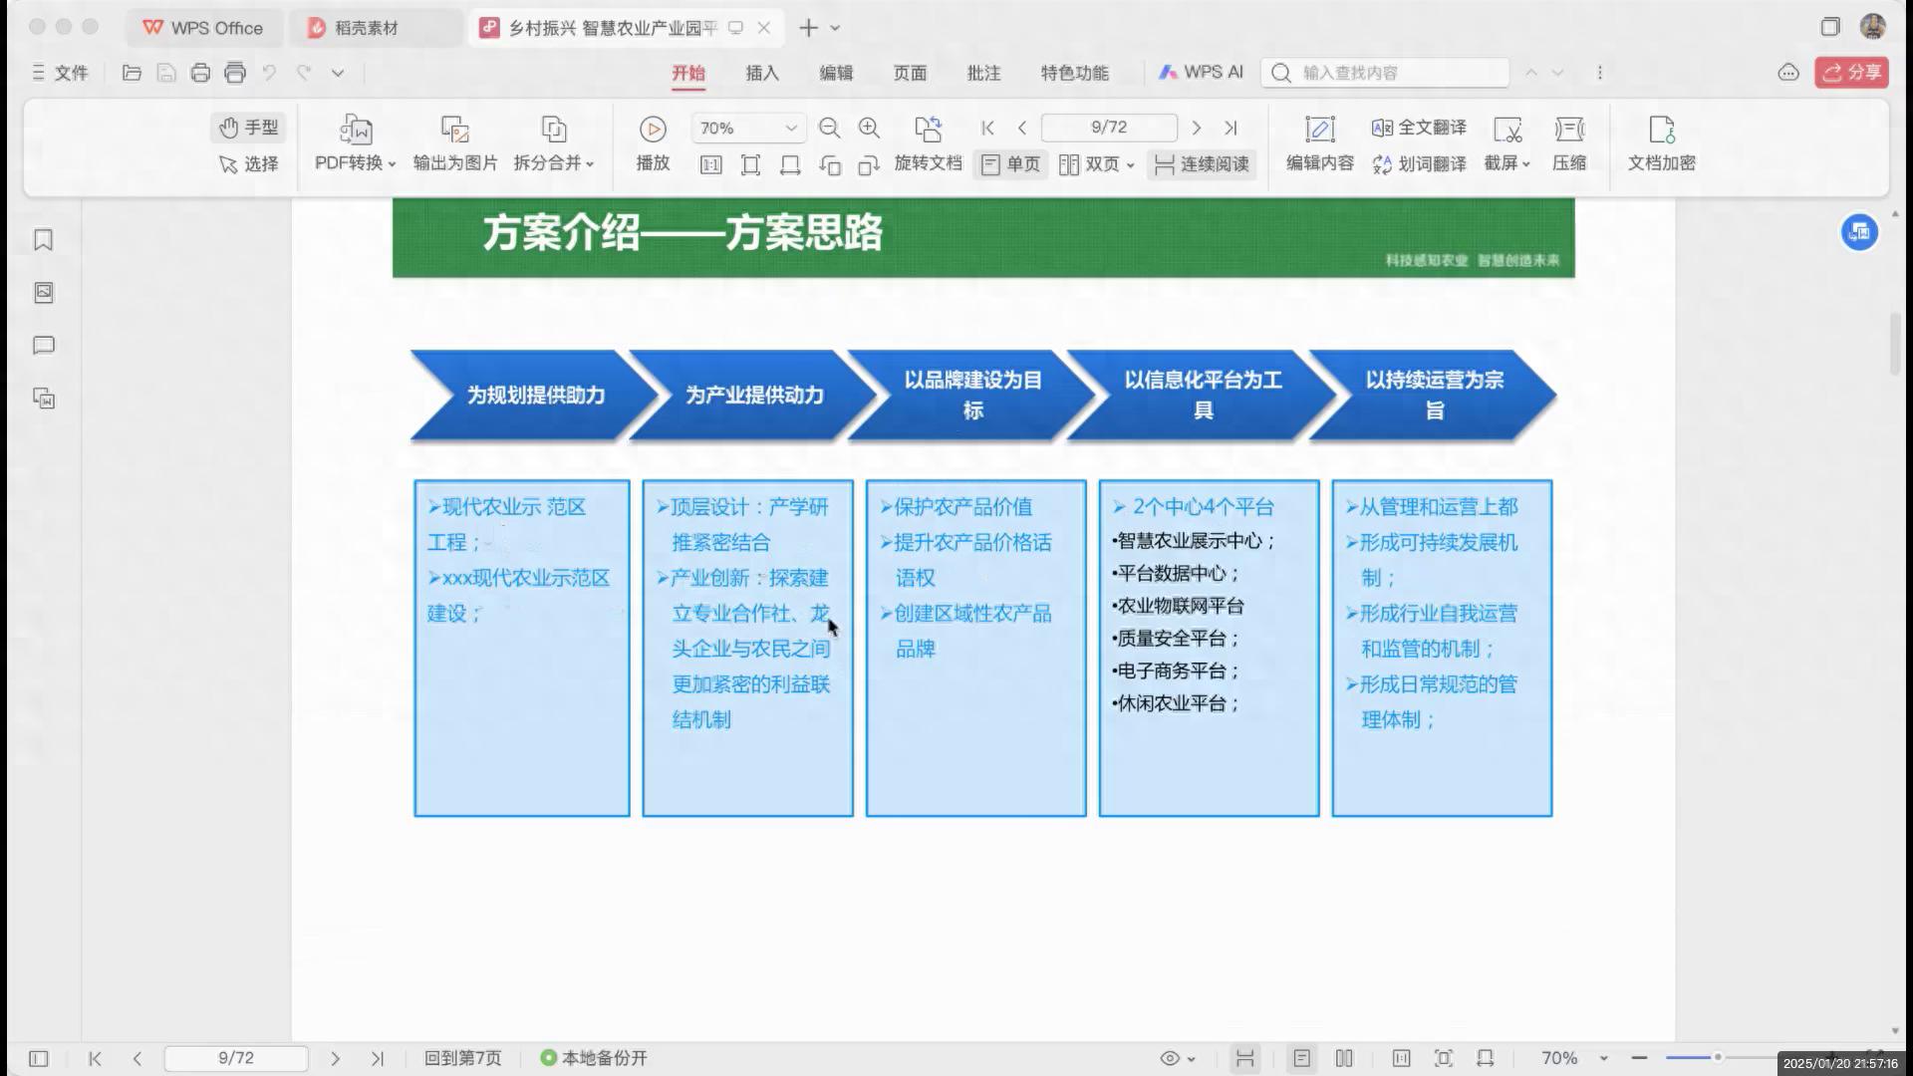Click the print icon in top toolbar

coord(200,73)
